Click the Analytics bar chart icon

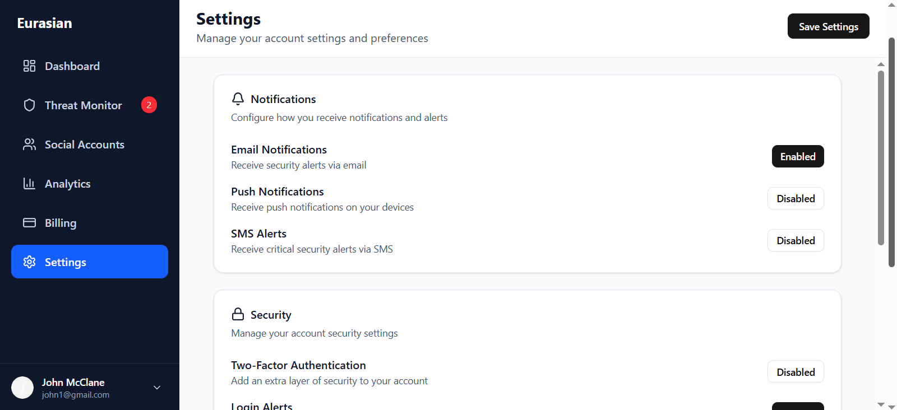click(29, 184)
